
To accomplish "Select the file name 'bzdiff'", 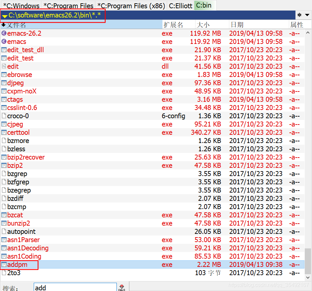I will point(15,199).
